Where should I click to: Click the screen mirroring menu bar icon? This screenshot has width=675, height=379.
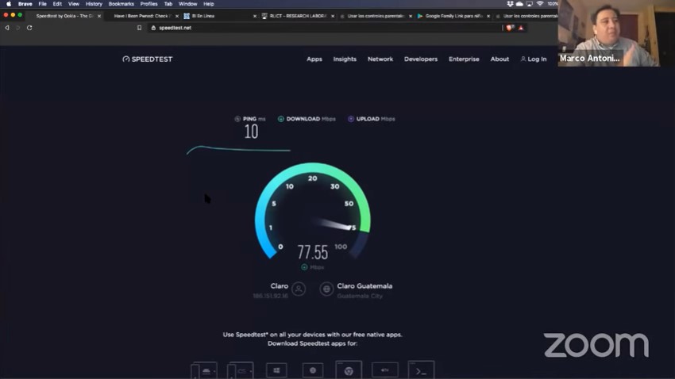tap(529, 4)
